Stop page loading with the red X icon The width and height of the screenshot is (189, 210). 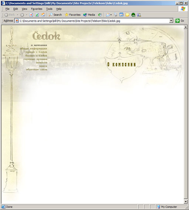click(31, 15)
